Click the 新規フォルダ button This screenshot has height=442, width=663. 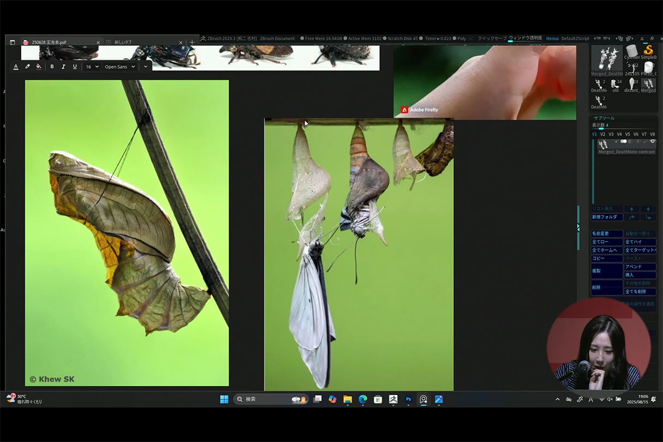pos(606,217)
